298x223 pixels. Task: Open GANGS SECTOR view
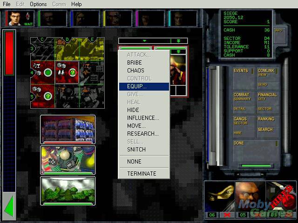pos(244,123)
